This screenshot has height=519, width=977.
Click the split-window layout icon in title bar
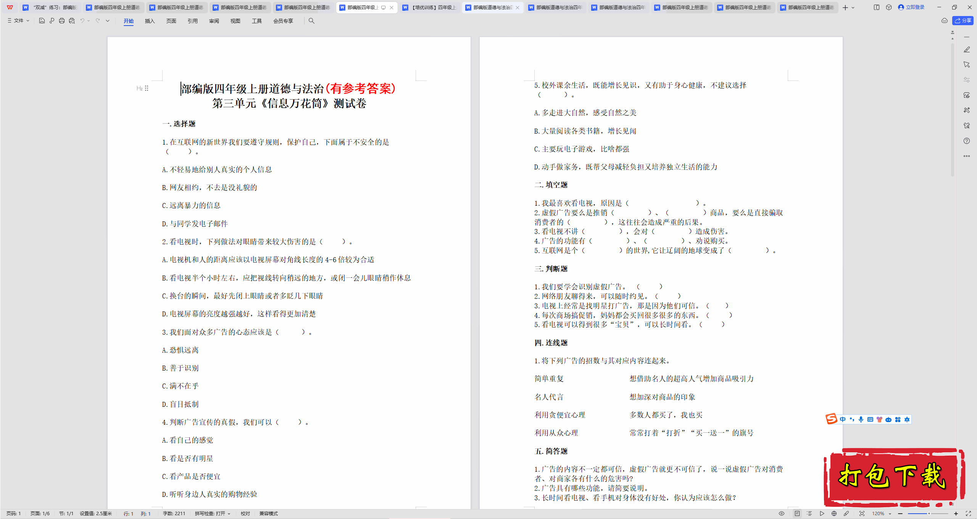pyautogui.click(x=877, y=7)
